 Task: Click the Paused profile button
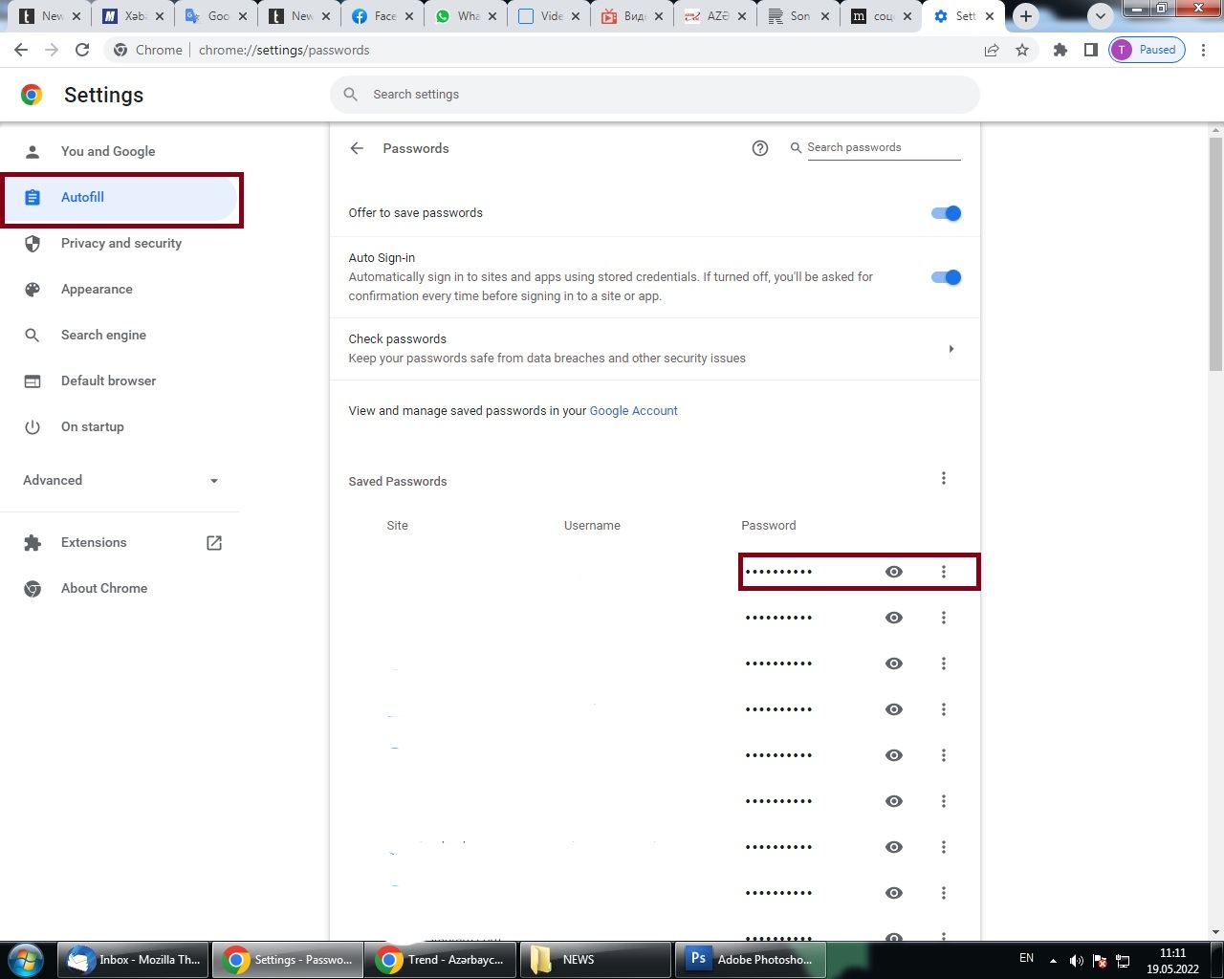coord(1147,50)
